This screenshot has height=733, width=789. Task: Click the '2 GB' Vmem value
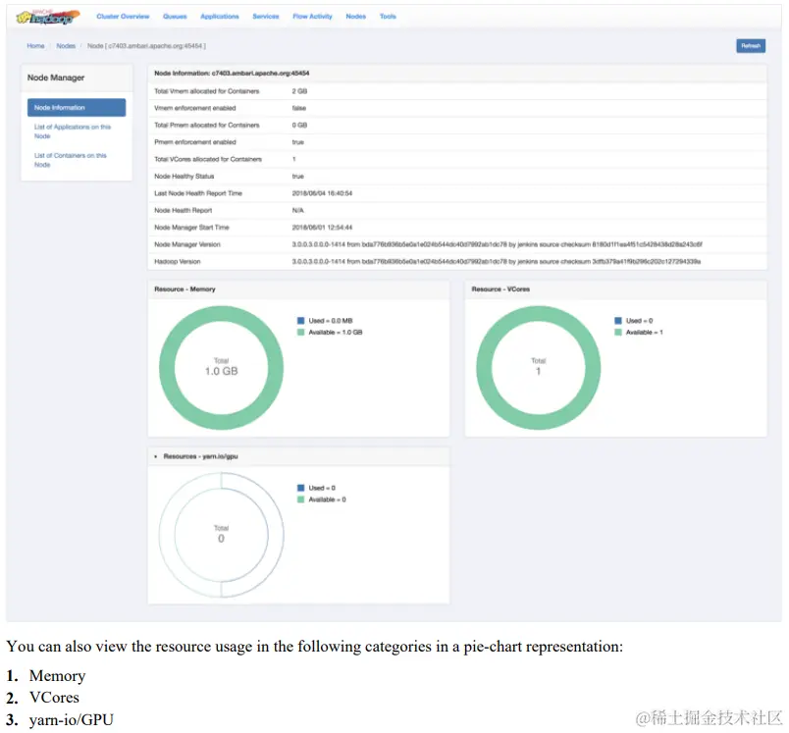(x=299, y=91)
